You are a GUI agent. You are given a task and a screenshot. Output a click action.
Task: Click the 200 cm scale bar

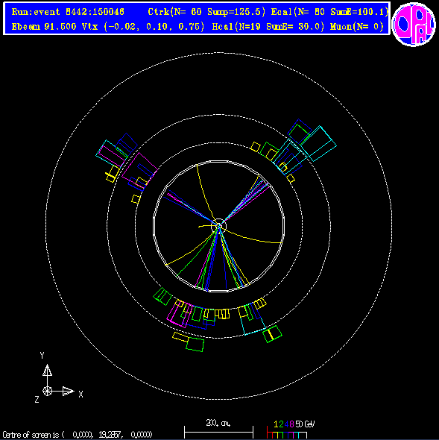218,432
